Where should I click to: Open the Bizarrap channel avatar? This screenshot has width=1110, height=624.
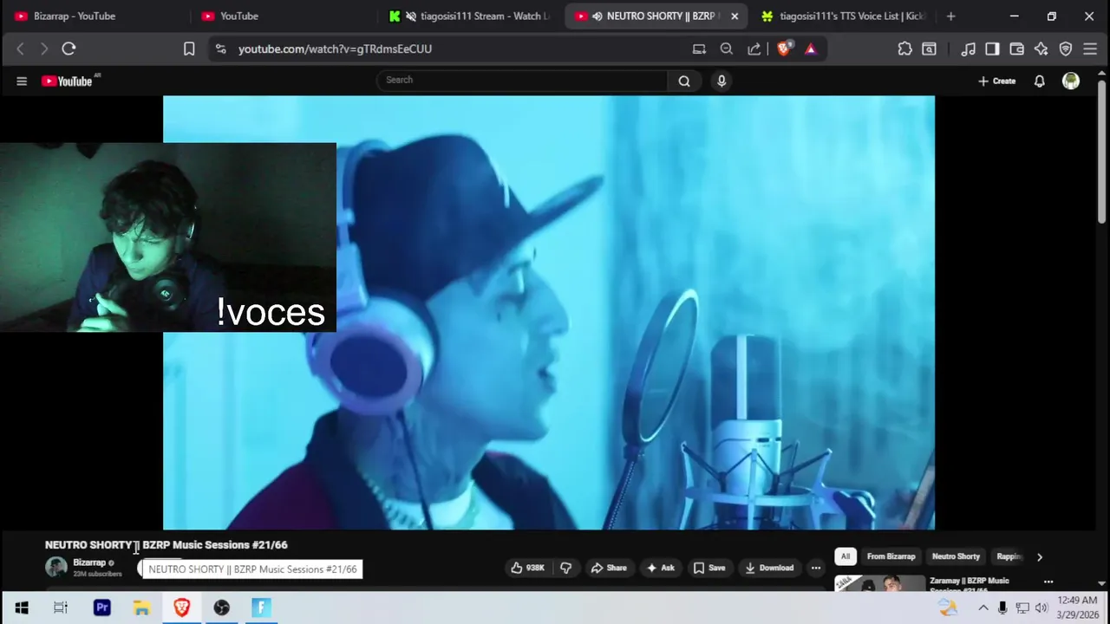[56, 568]
